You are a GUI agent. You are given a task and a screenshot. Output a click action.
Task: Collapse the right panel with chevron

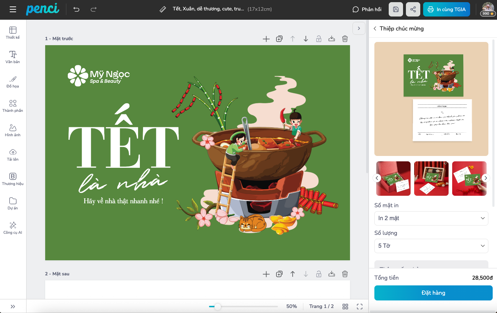click(x=359, y=28)
